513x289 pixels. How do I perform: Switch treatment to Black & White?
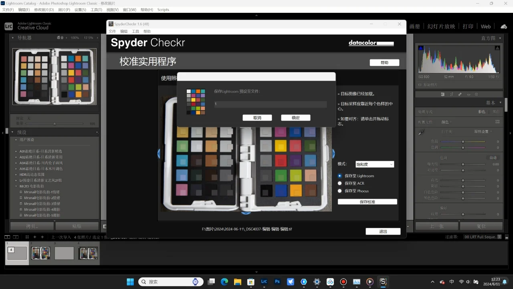coord(496,112)
